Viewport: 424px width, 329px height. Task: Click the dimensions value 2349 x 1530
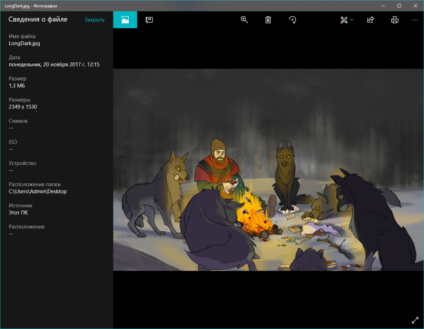(23, 107)
